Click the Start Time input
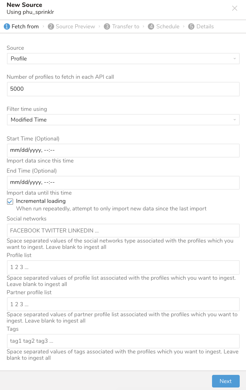The image size is (246, 390). [x=123, y=151]
